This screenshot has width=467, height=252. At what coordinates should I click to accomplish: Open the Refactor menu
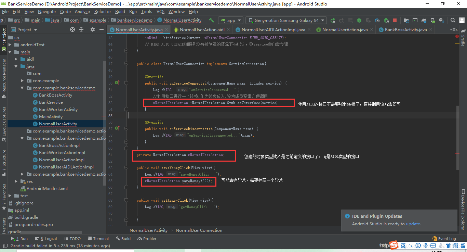pyautogui.click(x=103, y=11)
